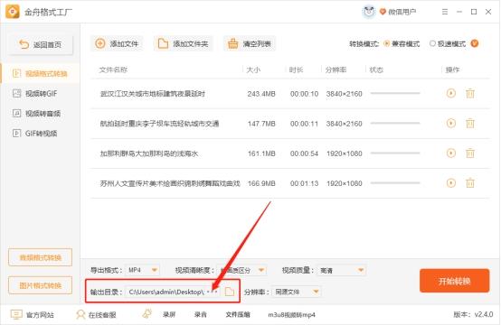Click 开始转换 start conversion button
Viewport: 501px width, 325px height.
[454, 281]
